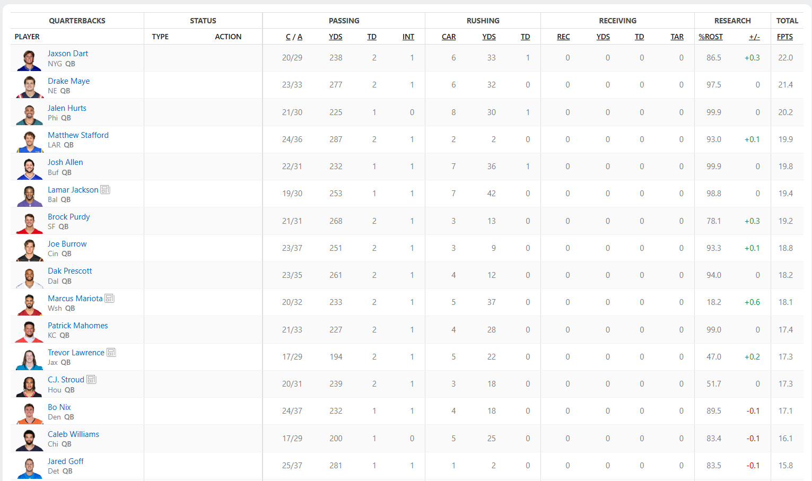The image size is (812, 481).
Task: Open Lamar Jackson's news note icon
Action: click(105, 189)
